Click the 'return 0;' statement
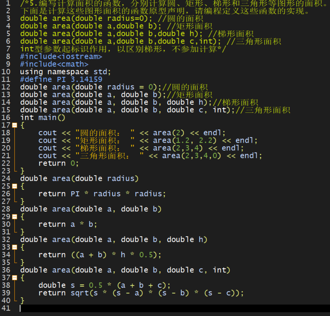The image size is (330, 316). [58, 163]
